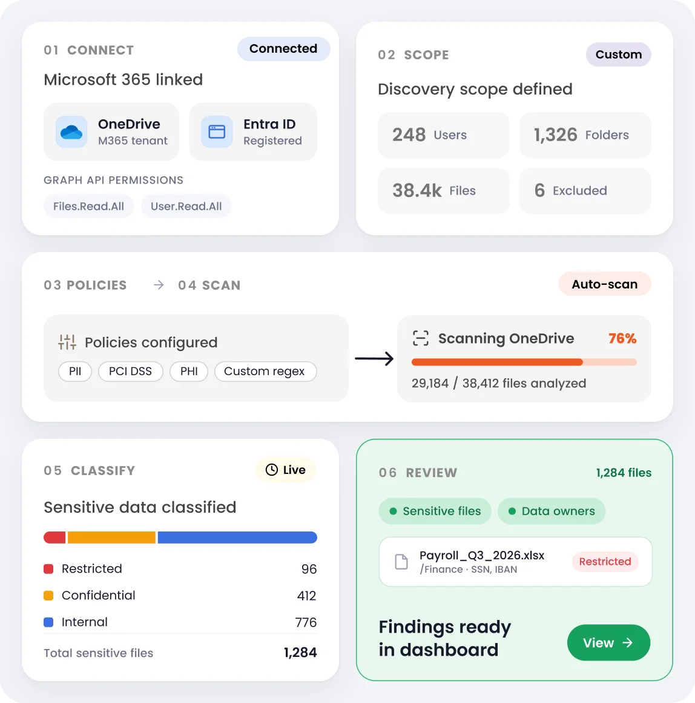The image size is (695, 703).
Task: Click the User.Read.All permission chip
Action: tap(186, 206)
